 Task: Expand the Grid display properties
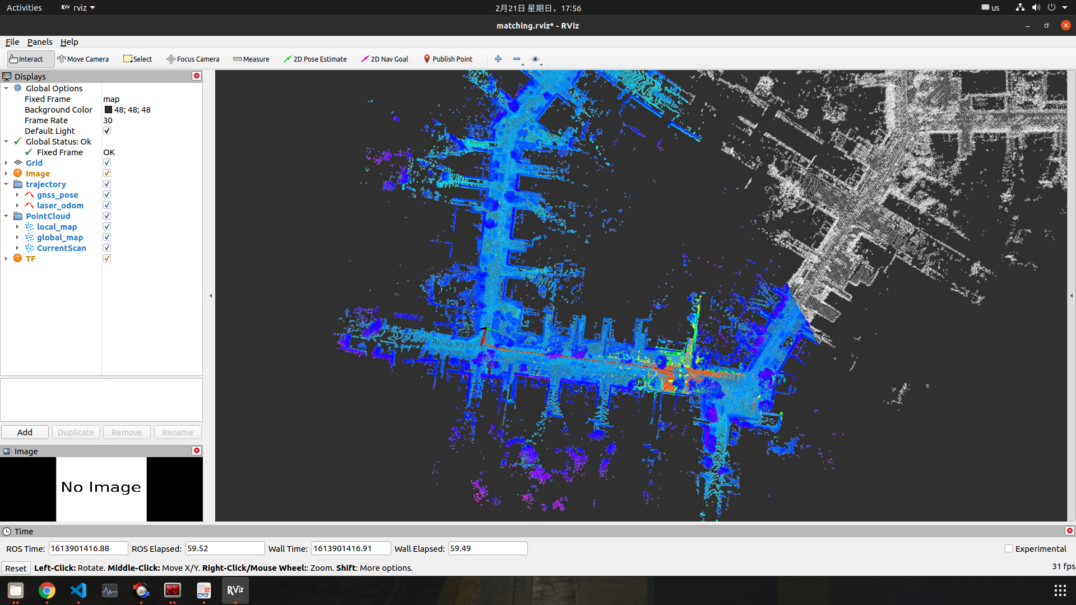click(6, 162)
